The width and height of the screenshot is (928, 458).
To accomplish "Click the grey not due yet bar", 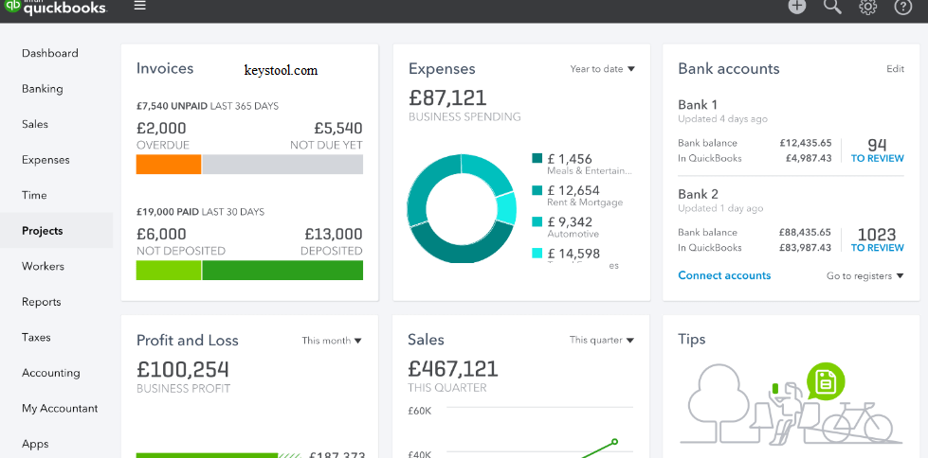I will click(x=282, y=165).
